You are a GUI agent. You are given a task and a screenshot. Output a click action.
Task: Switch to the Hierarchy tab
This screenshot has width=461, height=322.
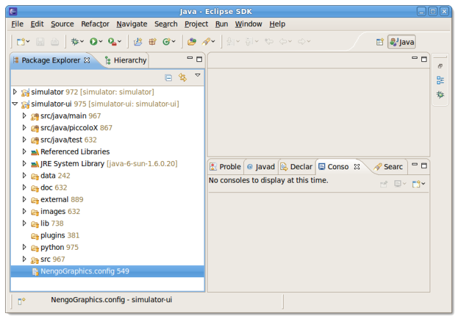click(x=126, y=61)
